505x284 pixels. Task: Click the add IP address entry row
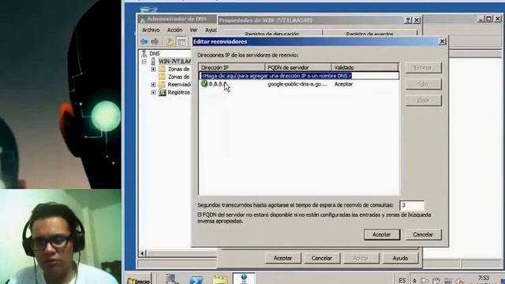[x=299, y=76]
